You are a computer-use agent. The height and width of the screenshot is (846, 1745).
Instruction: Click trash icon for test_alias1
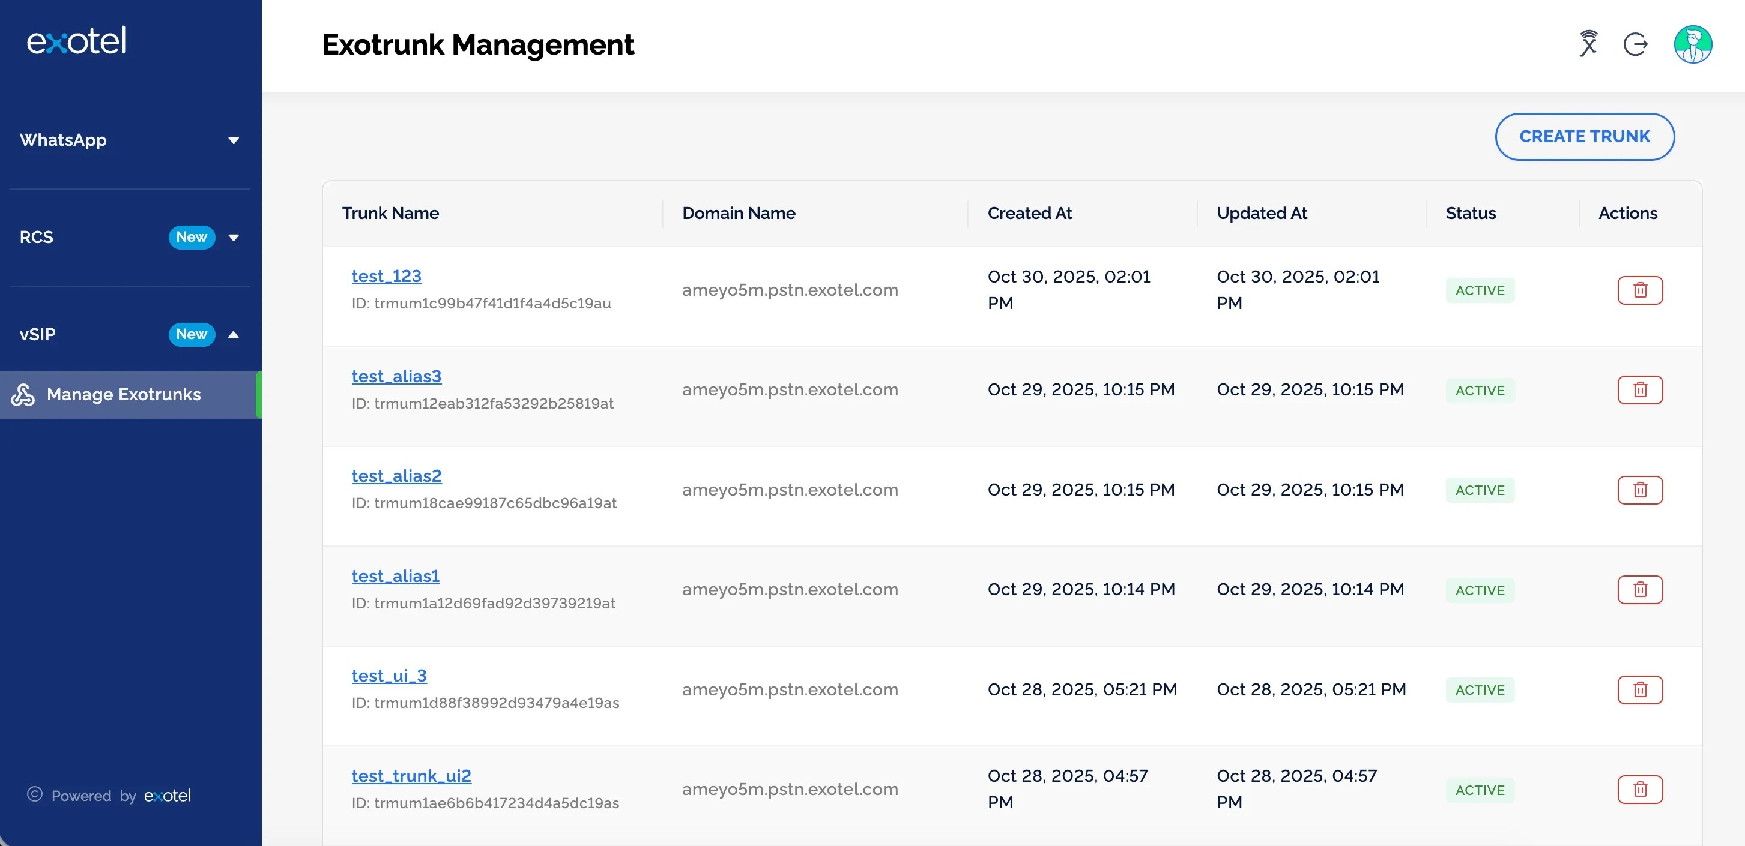1639,589
